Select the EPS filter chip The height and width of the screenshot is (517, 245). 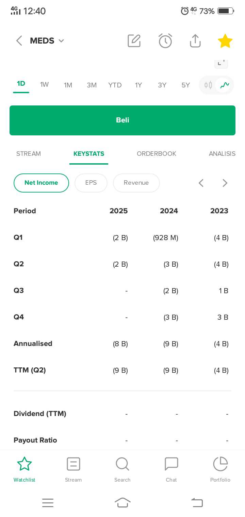tap(91, 183)
